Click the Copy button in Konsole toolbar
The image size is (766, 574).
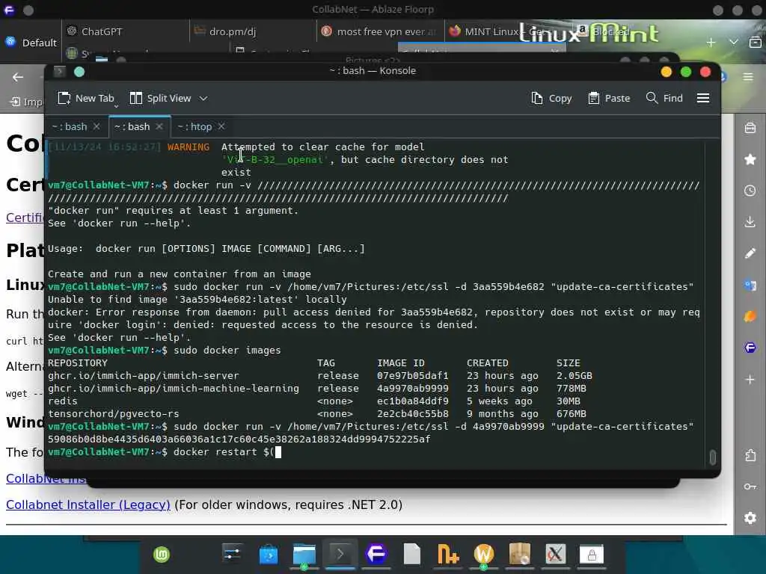click(x=551, y=98)
